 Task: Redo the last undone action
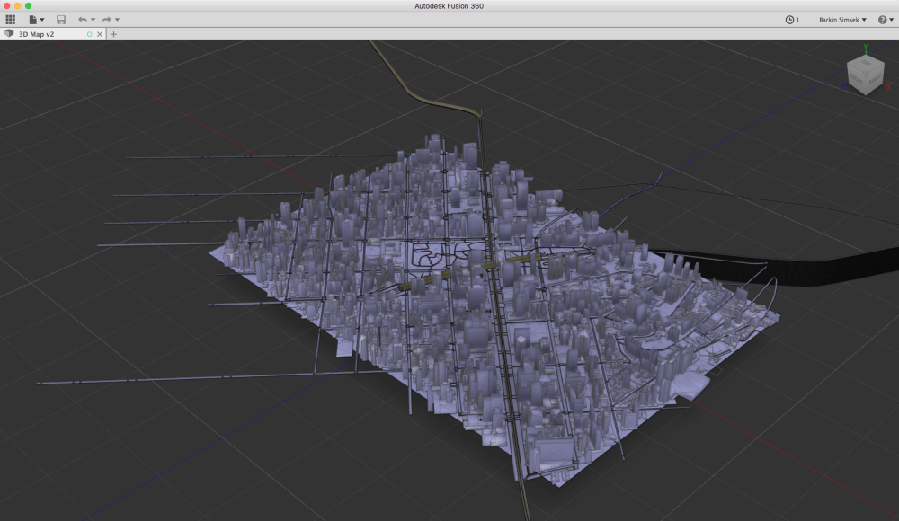[x=106, y=19]
